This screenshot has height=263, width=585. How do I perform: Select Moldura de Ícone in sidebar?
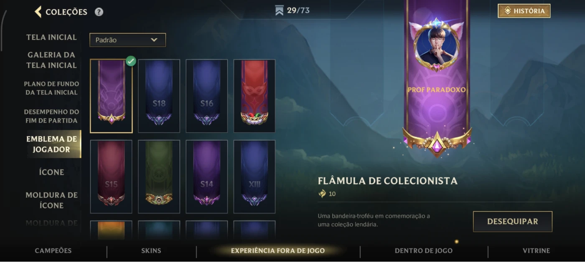tap(52, 200)
